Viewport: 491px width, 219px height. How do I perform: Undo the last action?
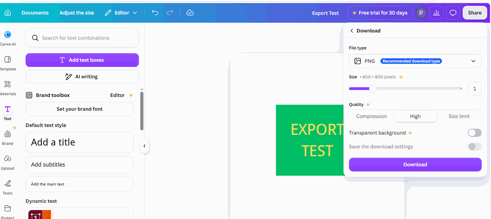(x=155, y=13)
